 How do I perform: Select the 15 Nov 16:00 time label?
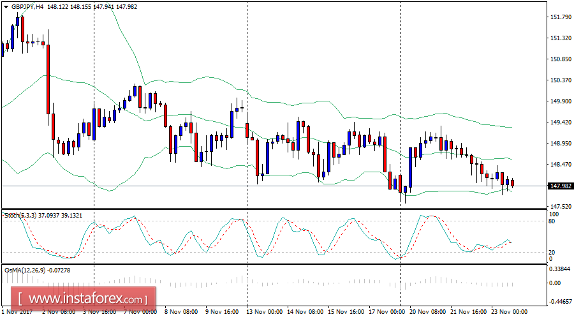click(x=346, y=312)
